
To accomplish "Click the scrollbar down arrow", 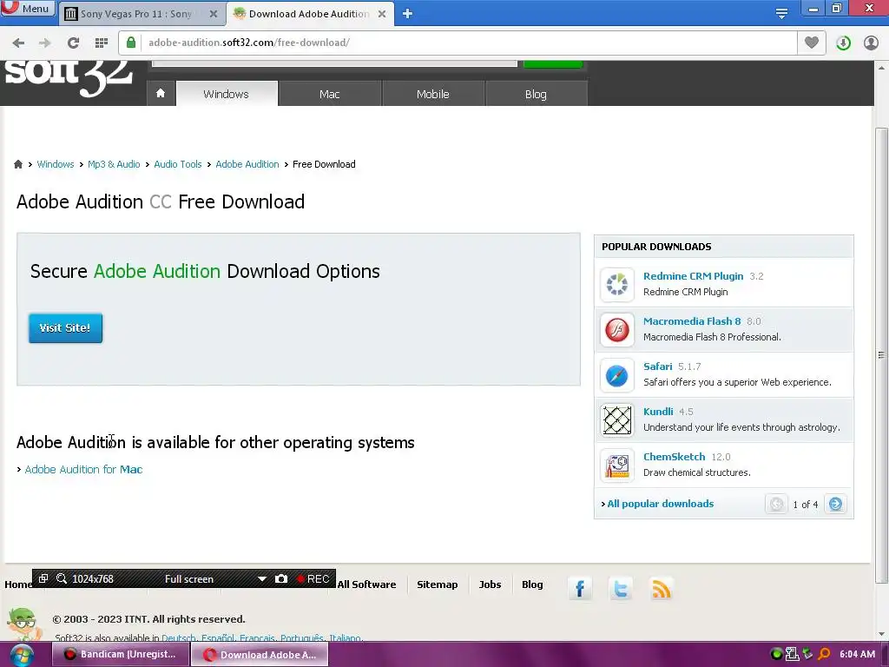I will (881, 633).
